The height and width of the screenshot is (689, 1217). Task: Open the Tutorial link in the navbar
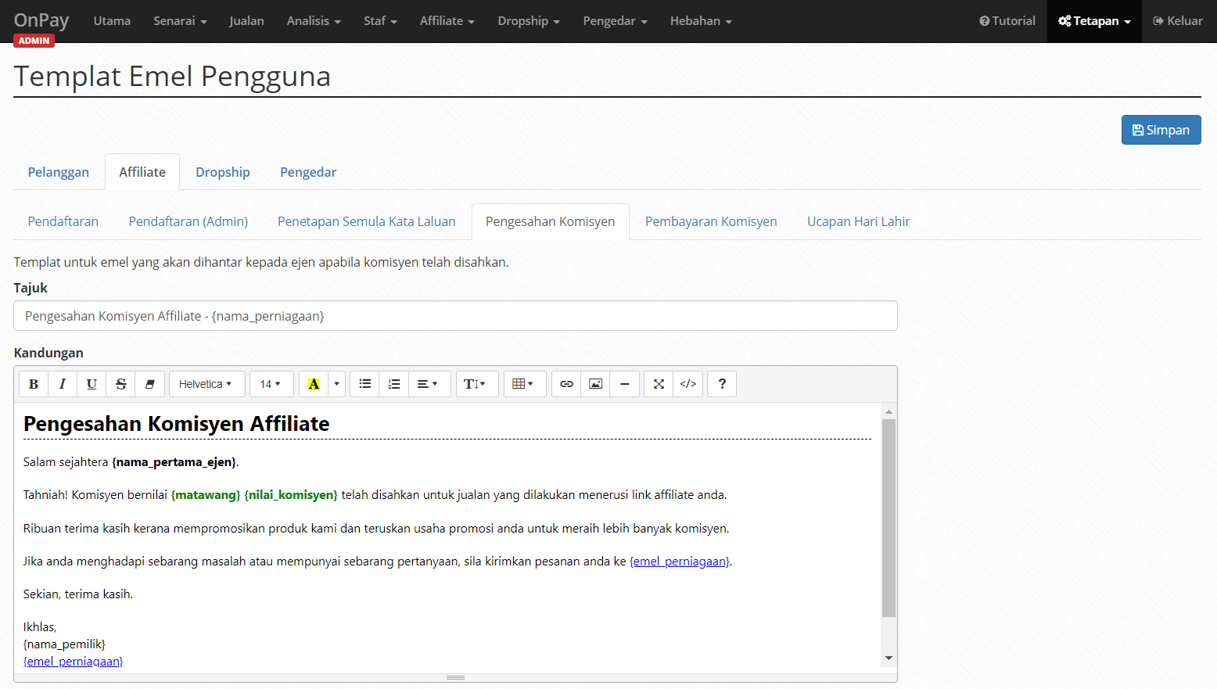click(x=1007, y=21)
